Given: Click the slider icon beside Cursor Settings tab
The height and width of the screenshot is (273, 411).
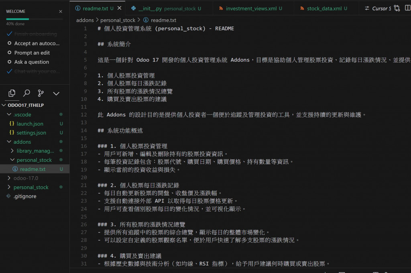Looking at the screenshot, I should click(x=367, y=8).
